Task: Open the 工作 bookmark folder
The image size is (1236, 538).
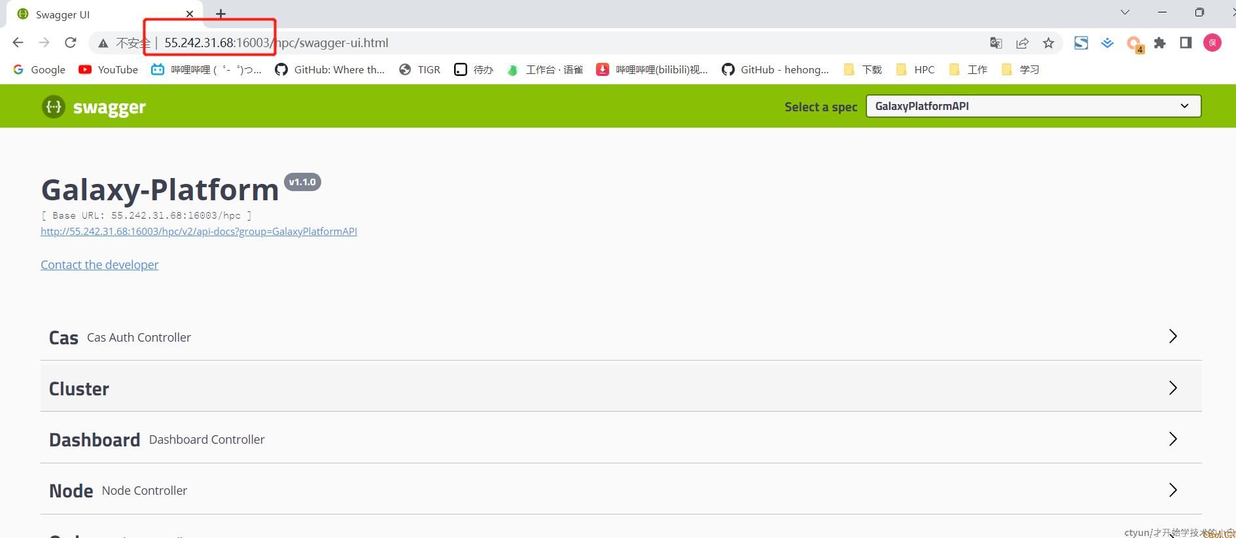Action: (968, 69)
